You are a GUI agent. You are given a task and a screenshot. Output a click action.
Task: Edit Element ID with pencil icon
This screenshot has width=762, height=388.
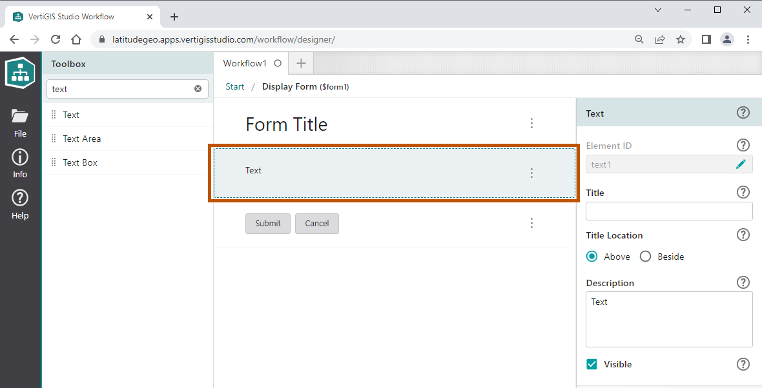pyautogui.click(x=741, y=164)
